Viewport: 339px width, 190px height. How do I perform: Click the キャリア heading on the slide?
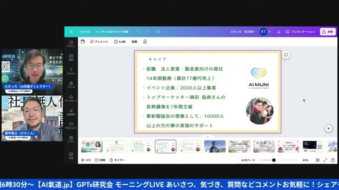pyautogui.click(x=157, y=59)
